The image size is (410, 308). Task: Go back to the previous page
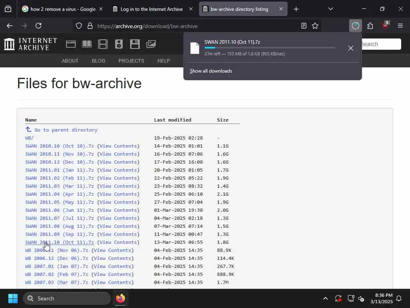click(10, 26)
